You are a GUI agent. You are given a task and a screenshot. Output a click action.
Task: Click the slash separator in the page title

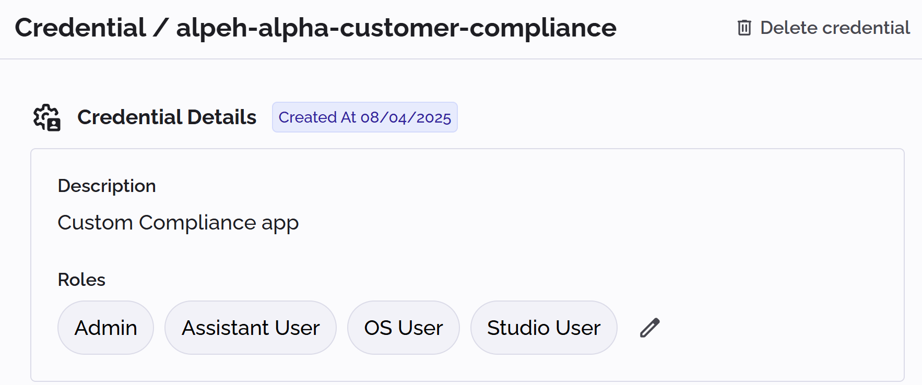pos(161,28)
